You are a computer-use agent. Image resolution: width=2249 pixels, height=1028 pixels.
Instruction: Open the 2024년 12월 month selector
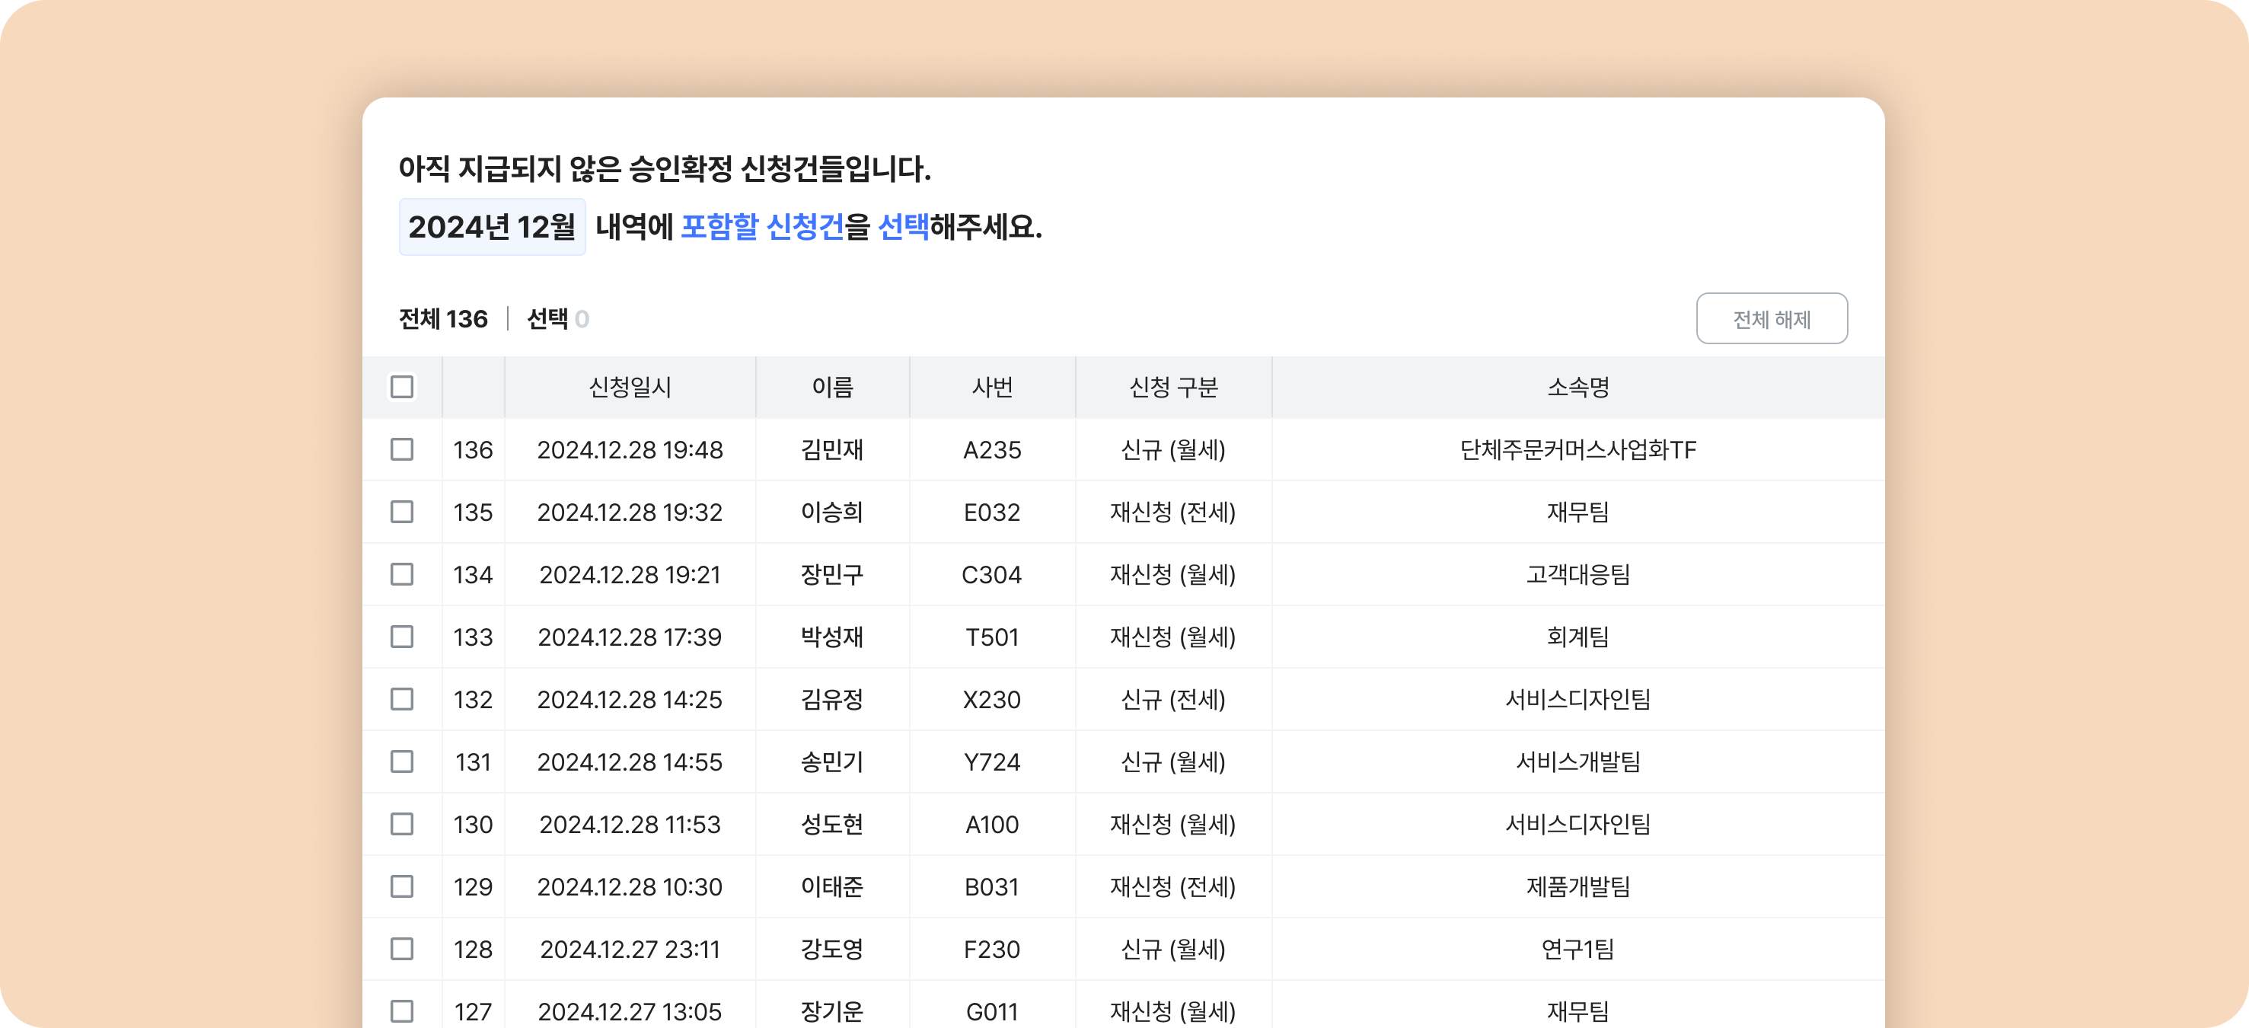[492, 227]
